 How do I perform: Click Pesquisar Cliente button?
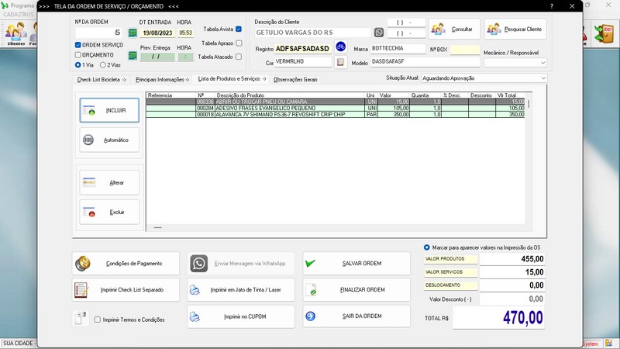[x=515, y=29]
